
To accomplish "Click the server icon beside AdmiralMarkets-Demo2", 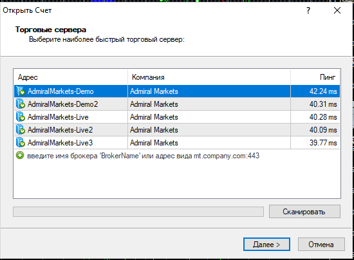I will (21, 104).
